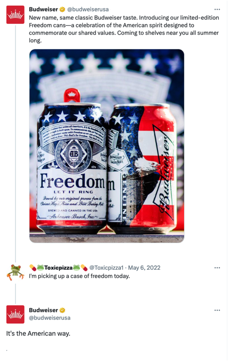228x361 pixels.
Task: Click the frog emoji before Toxicpizza name
Action: point(40,268)
